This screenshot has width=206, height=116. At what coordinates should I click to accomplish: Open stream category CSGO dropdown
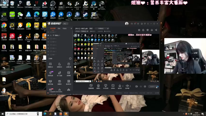pos(82,31)
